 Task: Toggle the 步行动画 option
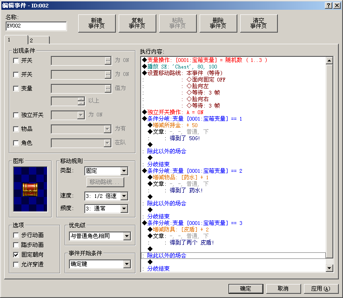16,235
